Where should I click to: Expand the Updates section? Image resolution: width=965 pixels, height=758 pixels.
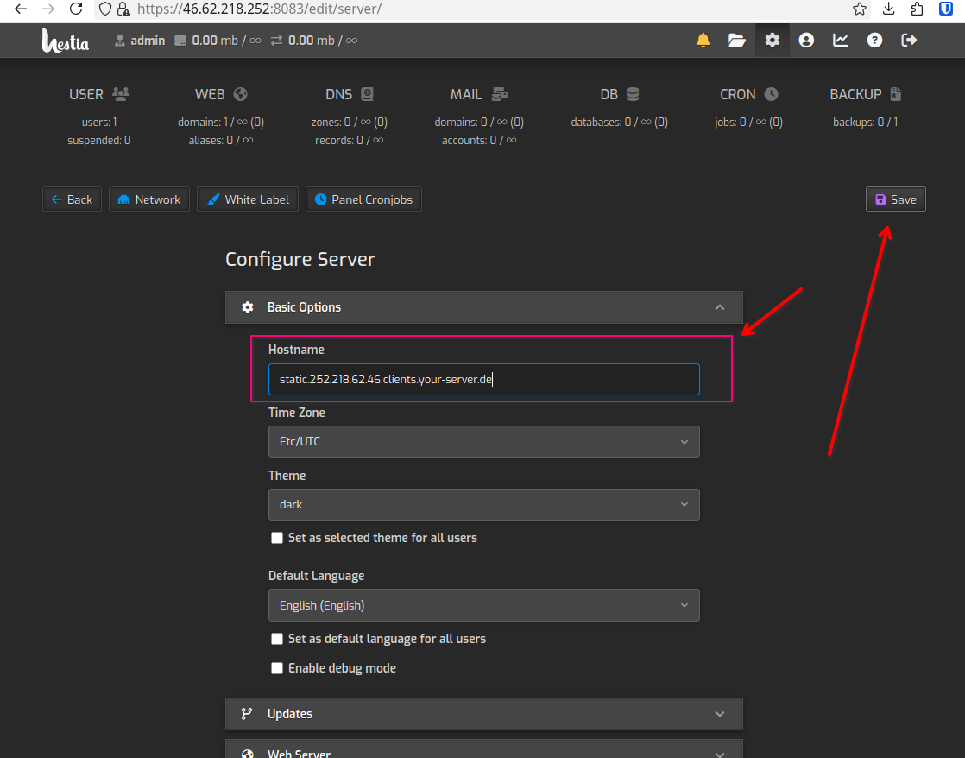(x=483, y=714)
